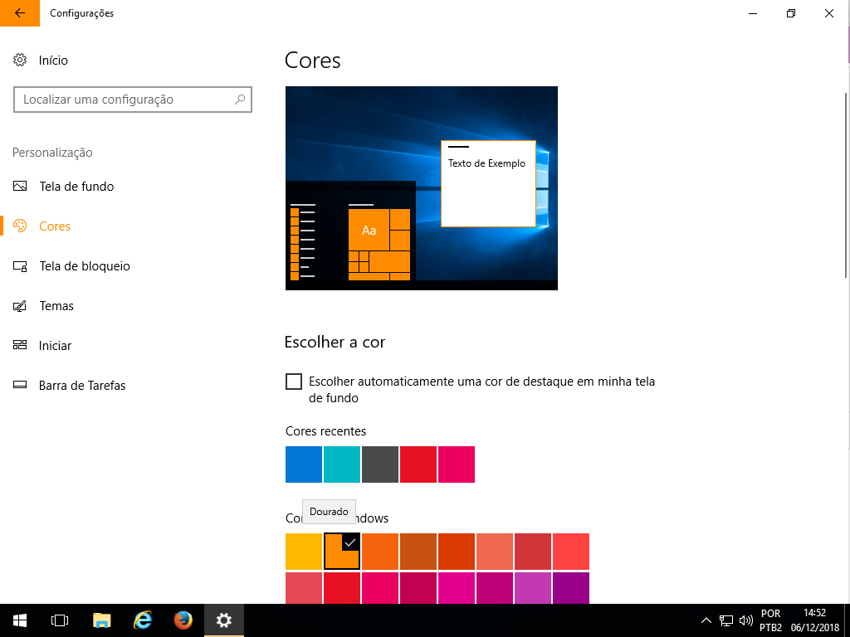Open the Início home gear icon
The image size is (850, 637).
click(x=20, y=61)
